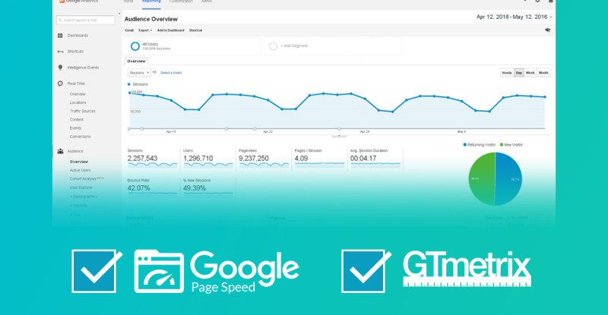
Task: Open Locations under Real-Time
Action: pyautogui.click(x=78, y=102)
